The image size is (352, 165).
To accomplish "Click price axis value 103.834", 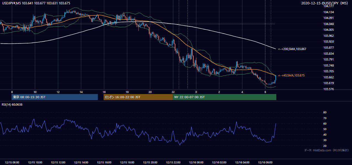I will (329, 54).
